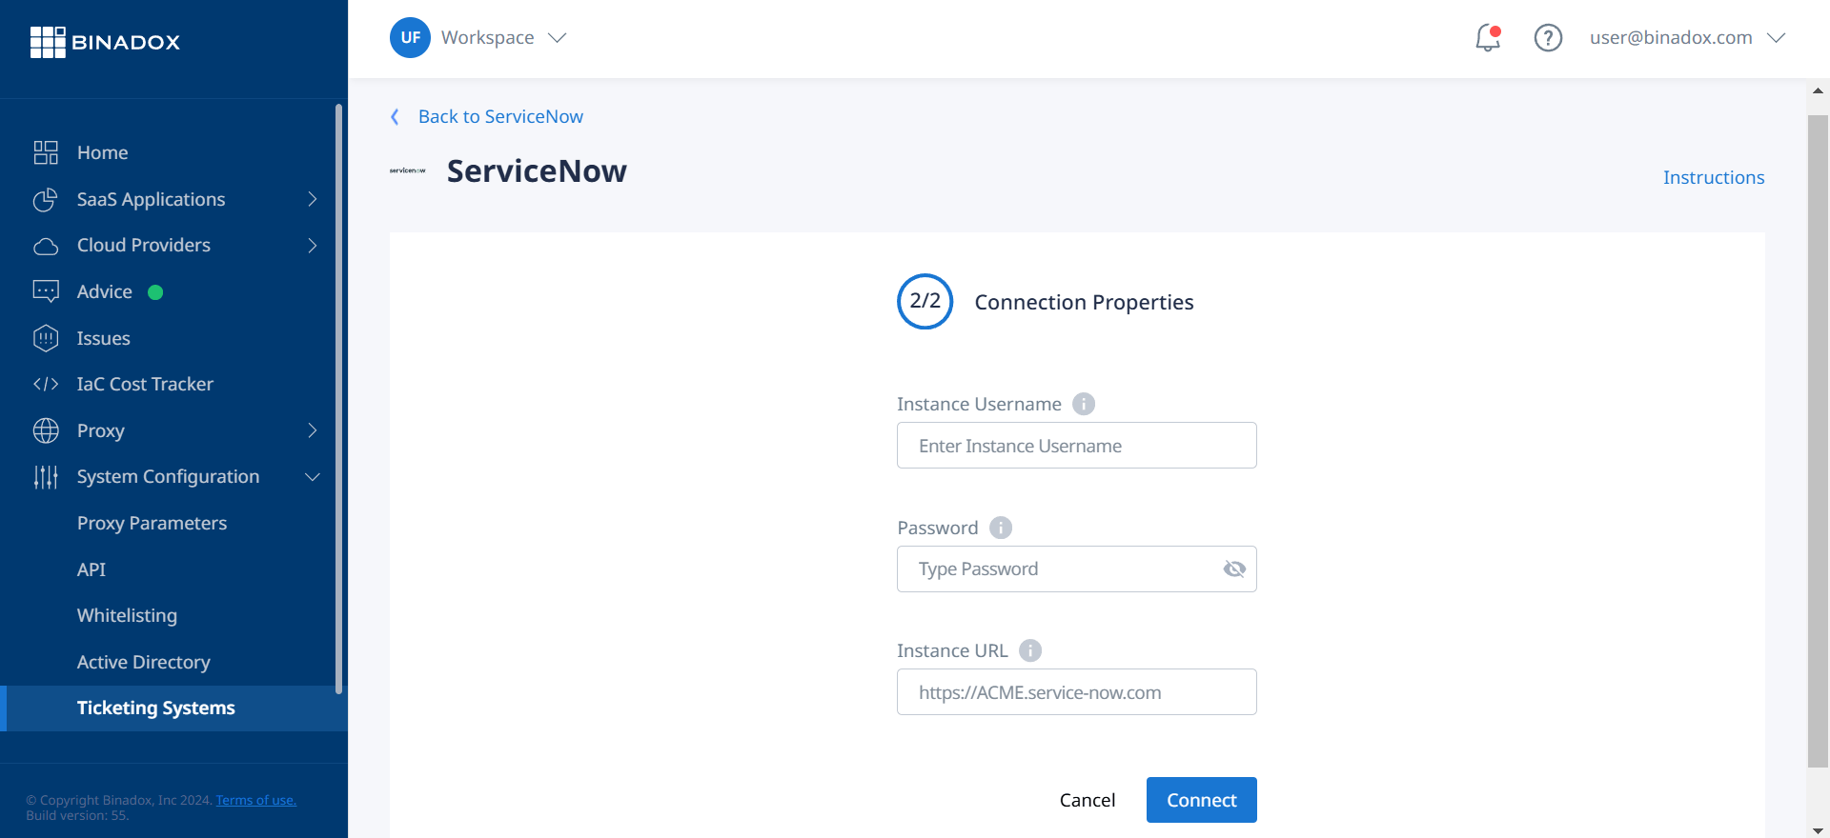The image size is (1830, 838).
Task: Click the green Advice status dot
Action: pyautogui.click(x=155, y=292)
